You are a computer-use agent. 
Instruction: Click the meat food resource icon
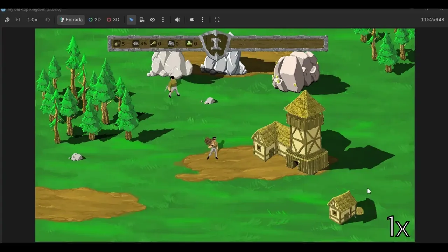click(x=153, y=43)
